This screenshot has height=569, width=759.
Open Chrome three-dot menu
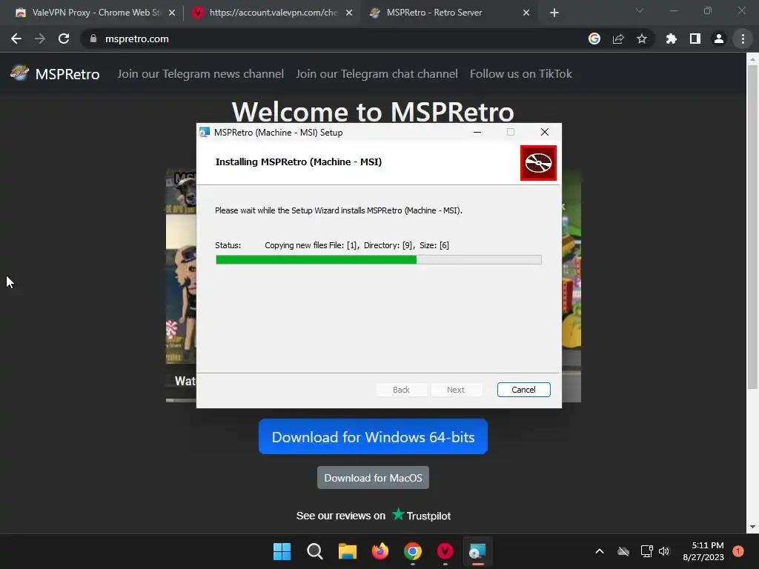click(x=743, y=39)
